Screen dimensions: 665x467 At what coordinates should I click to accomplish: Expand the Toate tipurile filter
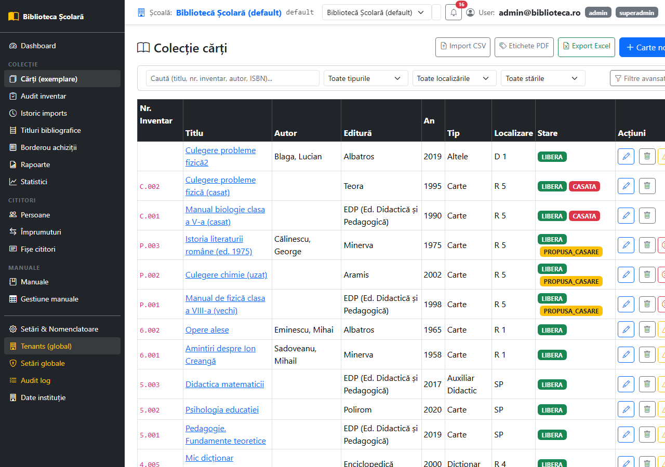pyautogui.click(x=366, y=78)
